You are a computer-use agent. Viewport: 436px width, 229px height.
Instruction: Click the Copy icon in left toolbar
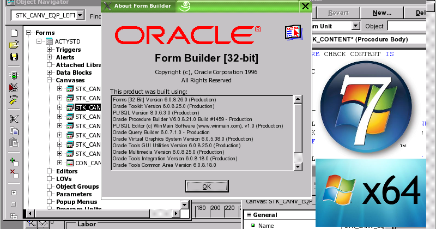pos(14,130)
